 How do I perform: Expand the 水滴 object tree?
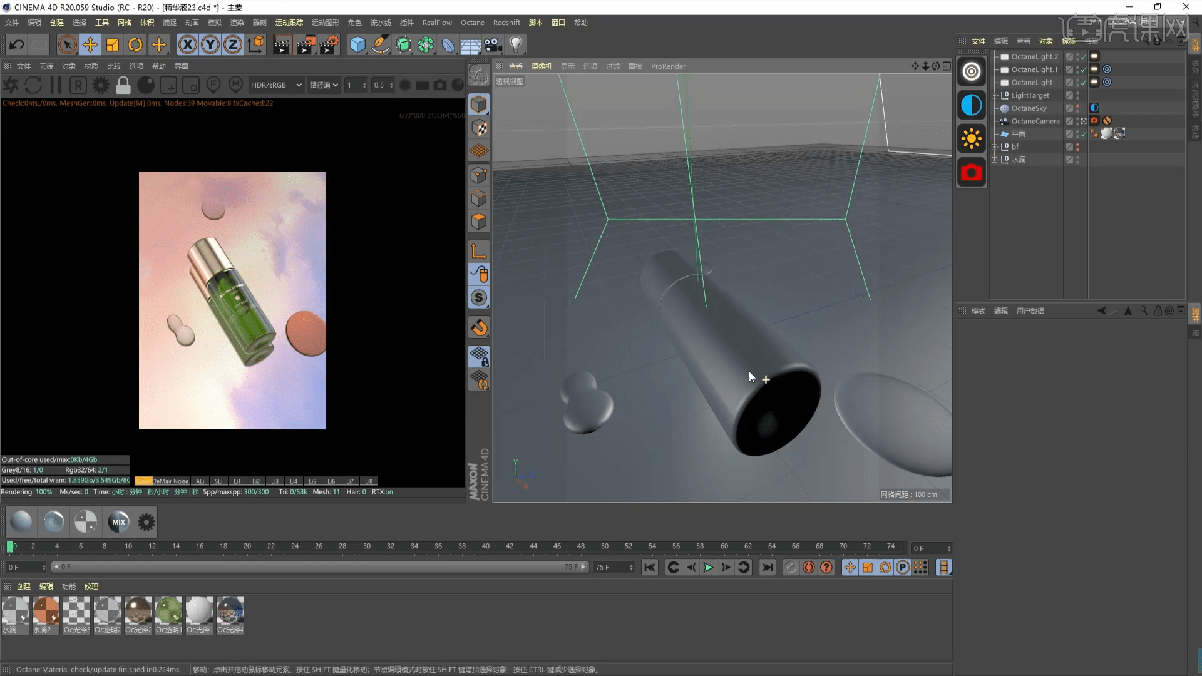[995, 160]
